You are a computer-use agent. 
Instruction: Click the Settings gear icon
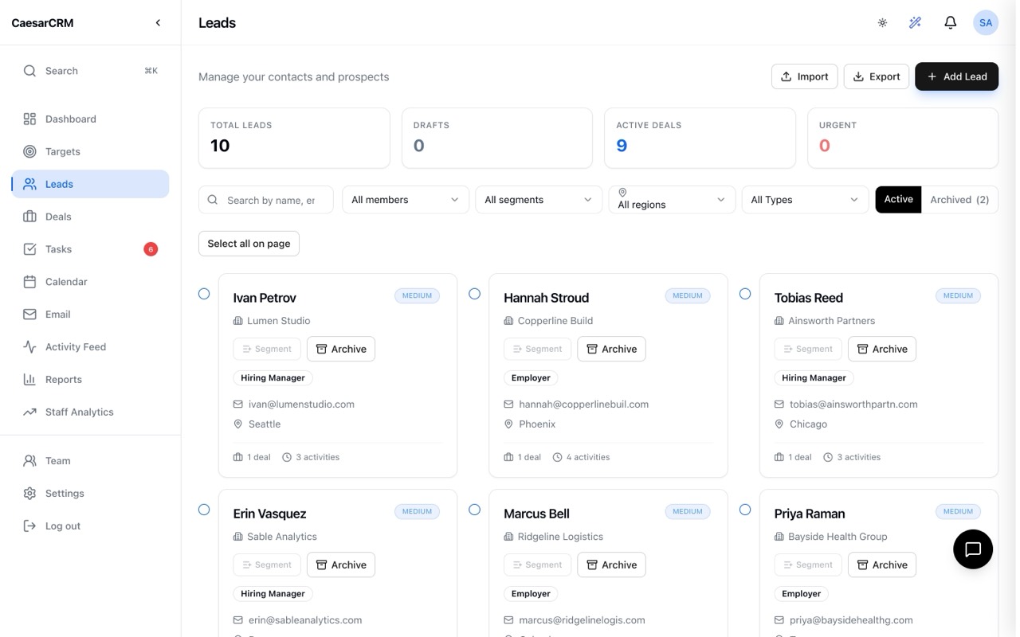point(29,494)
